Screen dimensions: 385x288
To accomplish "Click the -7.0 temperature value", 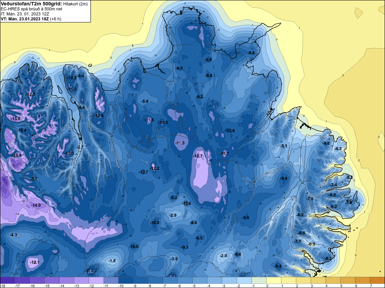I will point(310,199).
